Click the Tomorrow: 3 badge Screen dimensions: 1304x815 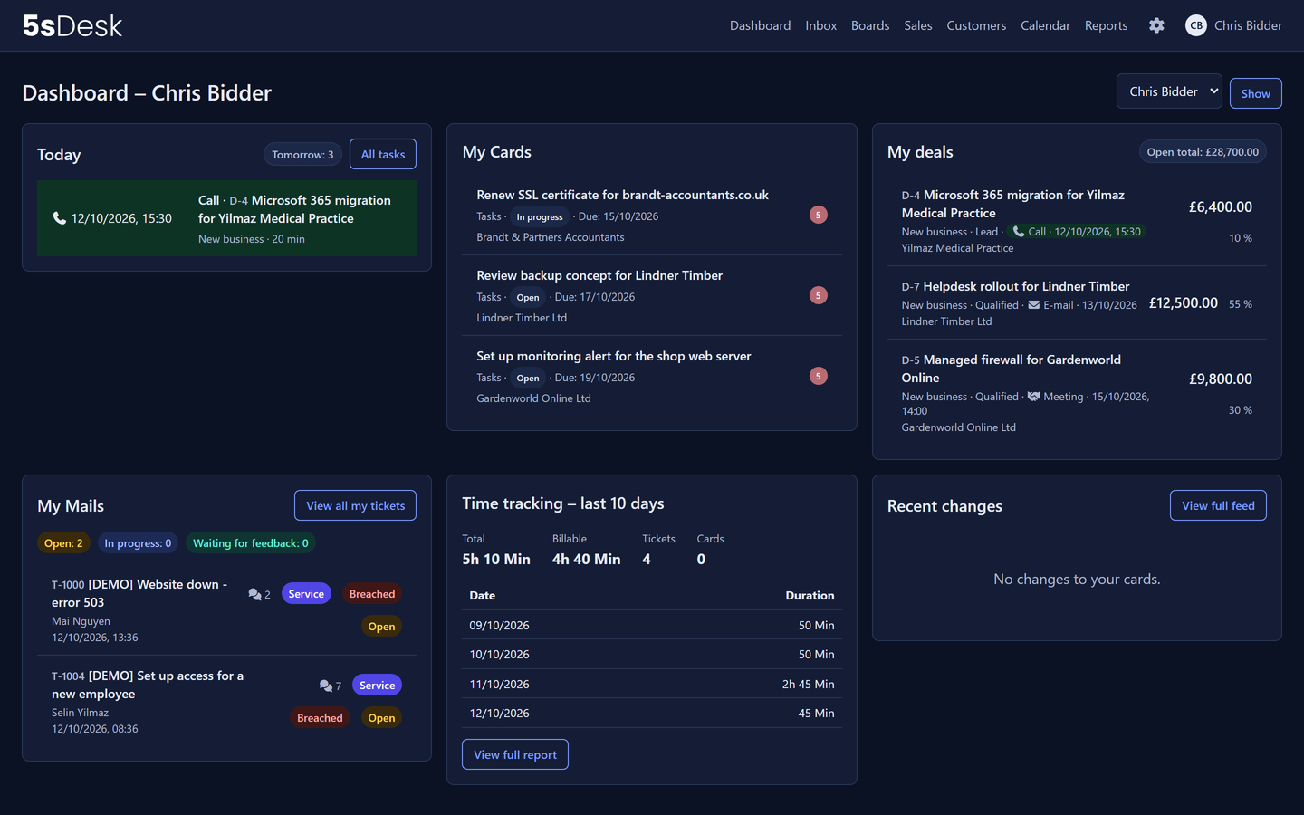[x=302, y=154]
